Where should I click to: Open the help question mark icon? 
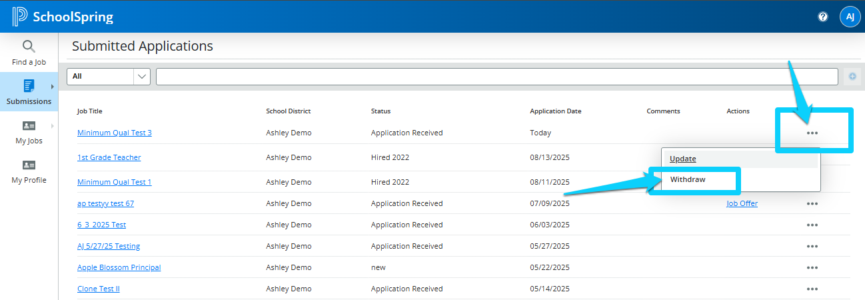point(823,17)
